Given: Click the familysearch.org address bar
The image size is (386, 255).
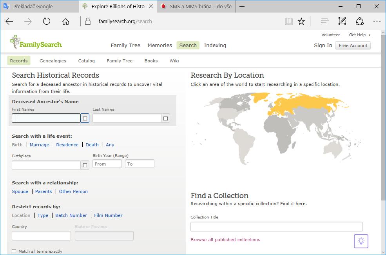Looking at the screenshot, I should (125, 22).
